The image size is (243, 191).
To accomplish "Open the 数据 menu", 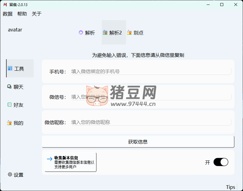I will (8, 14).
